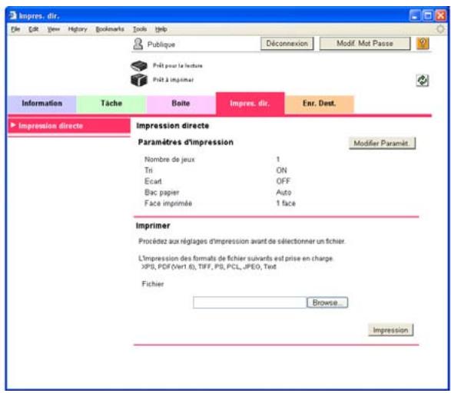The image size is (451, 393).
Task: Switch to the Information tab
Action: click(42, 104)
